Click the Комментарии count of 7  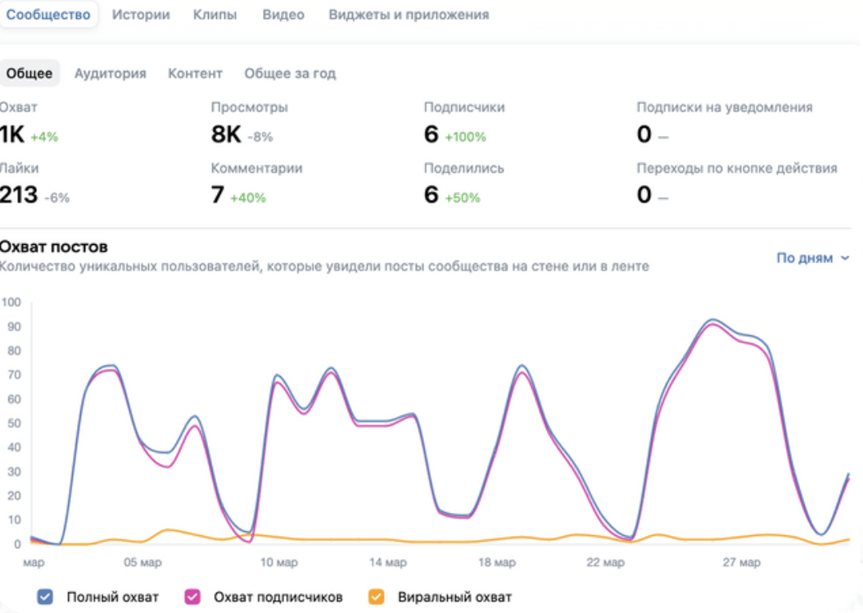pyautogui.click(x=217, y=195)
